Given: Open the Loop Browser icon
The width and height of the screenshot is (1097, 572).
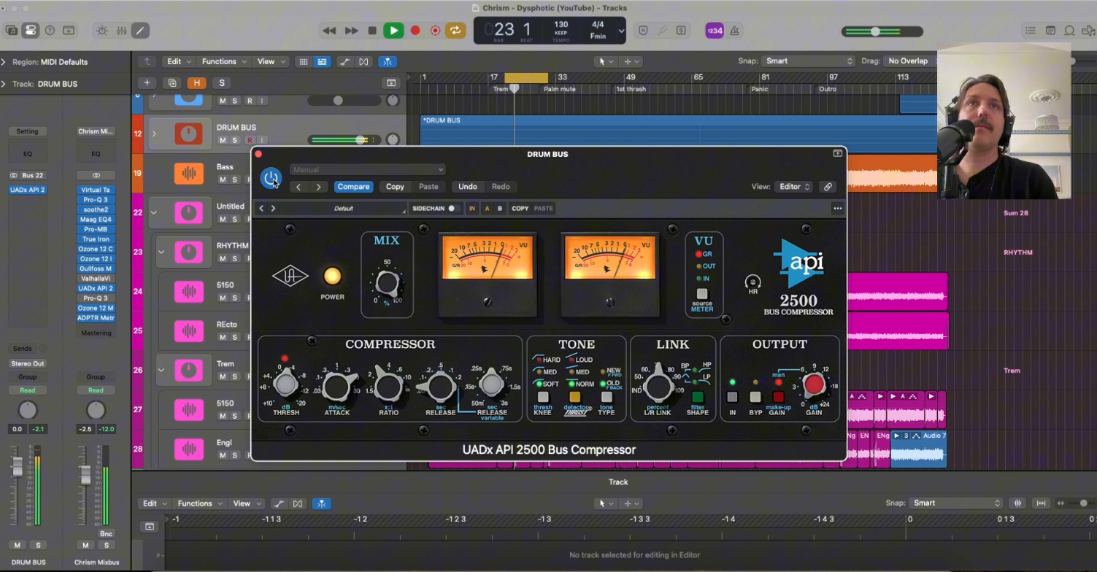Looking at the screenshot, I should (x=1069, y=31).
